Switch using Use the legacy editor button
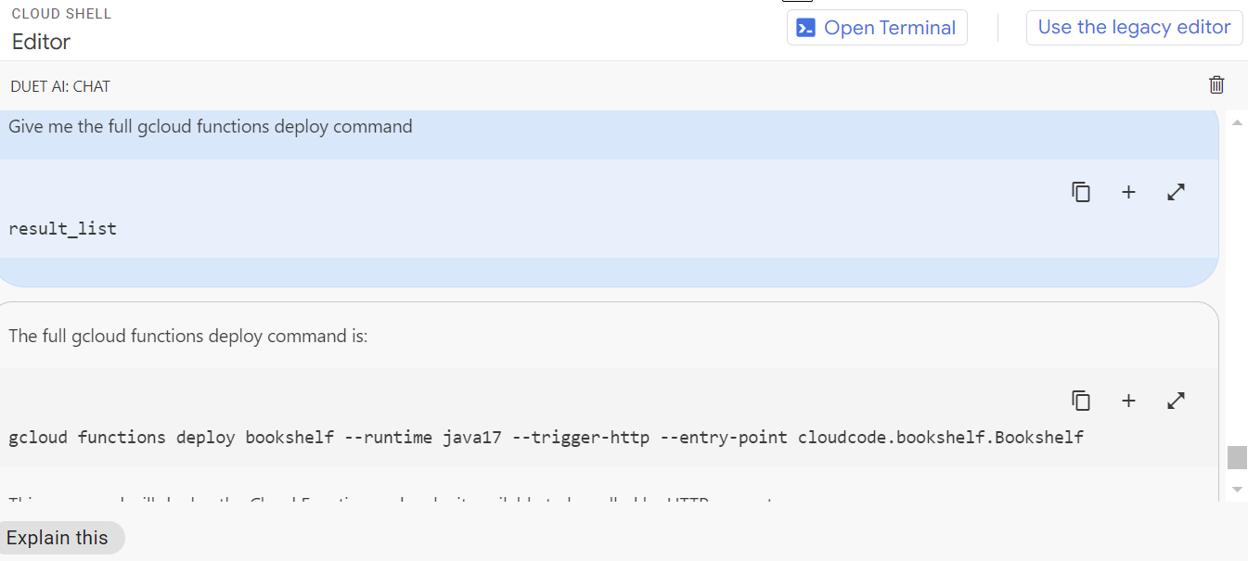 point(1134,28)
